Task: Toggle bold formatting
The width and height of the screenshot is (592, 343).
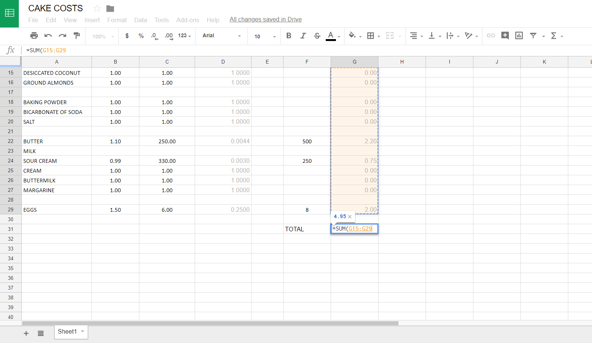Action: point(289,35)
